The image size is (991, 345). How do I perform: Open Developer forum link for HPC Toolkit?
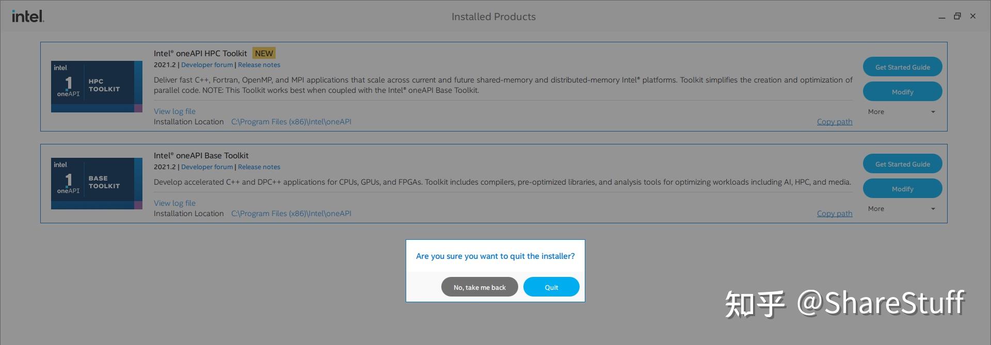pyautogui.click(x=207, y=65)
